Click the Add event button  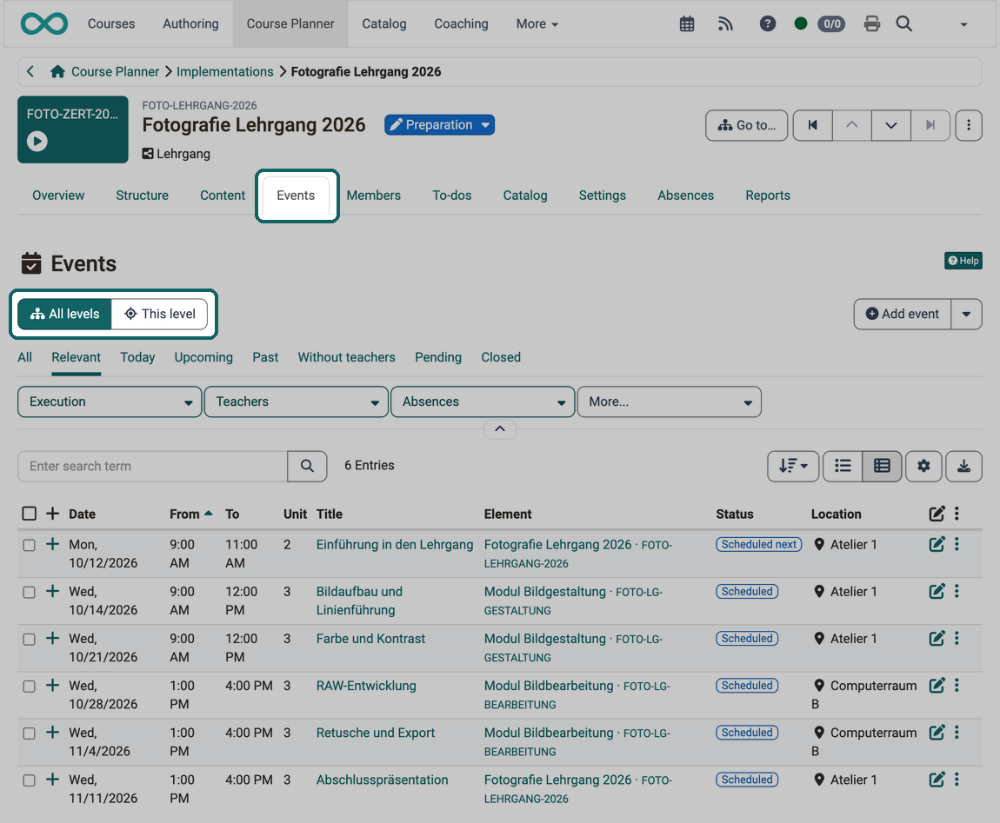click(x=903, y=314)
